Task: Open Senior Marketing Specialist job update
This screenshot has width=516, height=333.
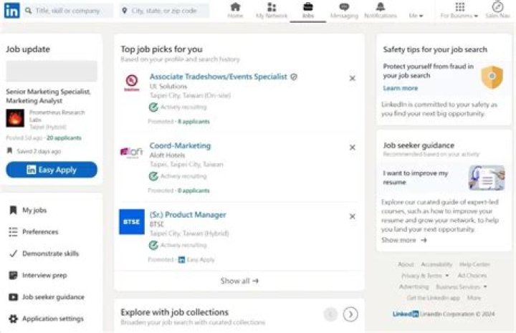Action: pyautogui.click(x=48, y=96)
